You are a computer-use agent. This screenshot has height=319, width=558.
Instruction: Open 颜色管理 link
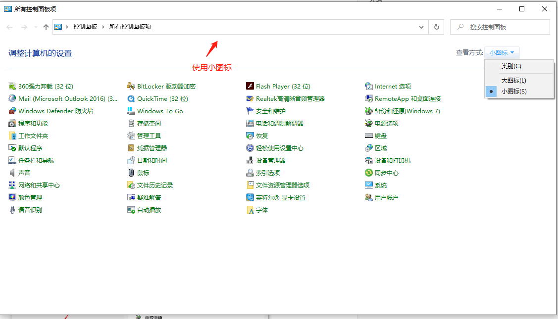point(30,197)
